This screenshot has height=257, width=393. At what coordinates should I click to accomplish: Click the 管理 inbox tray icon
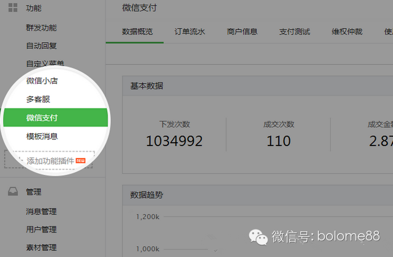13,192
